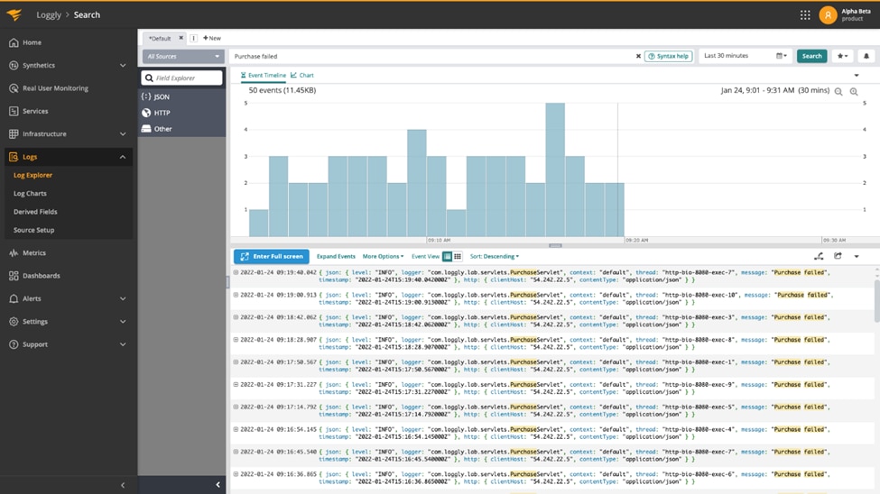Click Enter Full screen button
880x494 pixels.
click(271, 257)
